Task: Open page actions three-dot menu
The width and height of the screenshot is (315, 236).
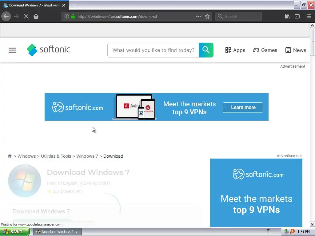Action: (198, 16)
